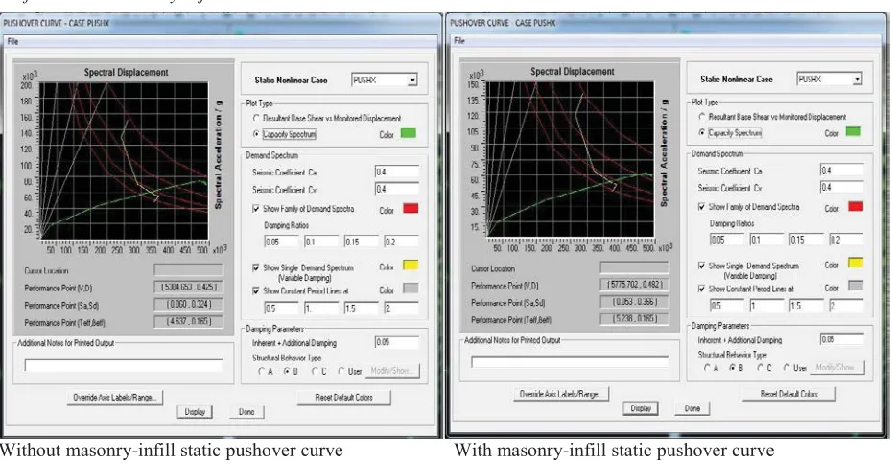Click damping ratio 0.15 field in right window
This screenshot has height=464, width=892.
807,240
